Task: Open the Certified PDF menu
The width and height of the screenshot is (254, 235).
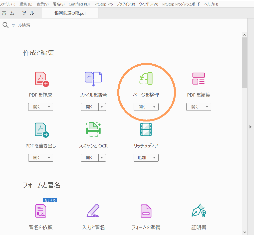Action: click(x=79, y=4)
